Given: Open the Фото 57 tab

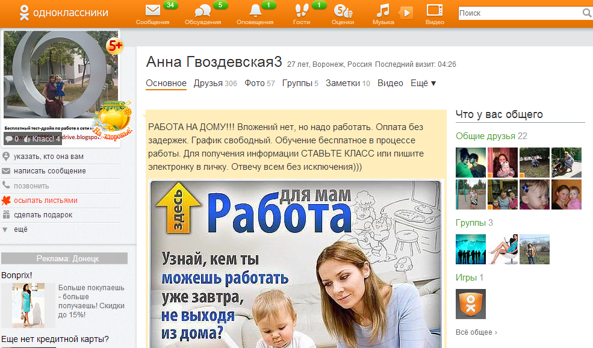Looking at the screenshot, I should (x=259, y=83).
